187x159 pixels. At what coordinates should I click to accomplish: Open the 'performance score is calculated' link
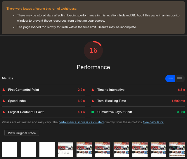coord(81,122)
